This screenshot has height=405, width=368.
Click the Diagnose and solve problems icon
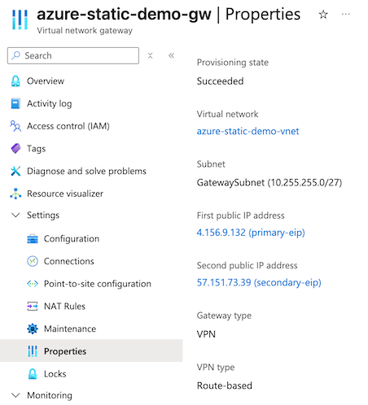tap(15, 171)
